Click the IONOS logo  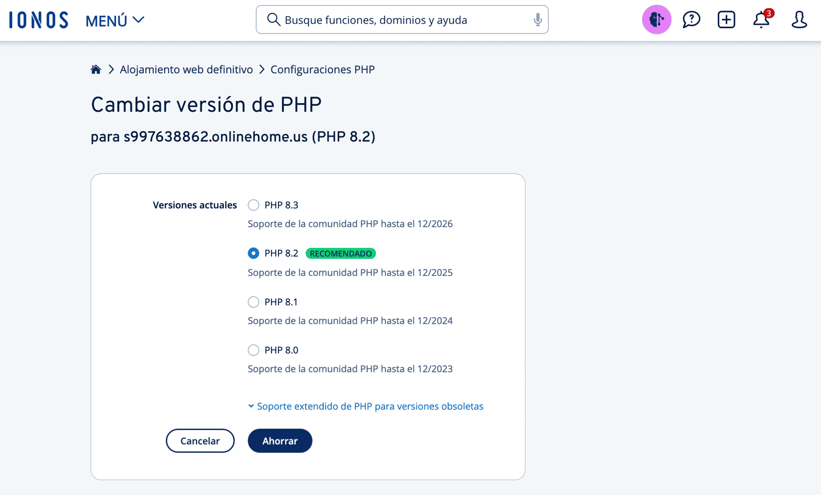click(x=39, y=20)
